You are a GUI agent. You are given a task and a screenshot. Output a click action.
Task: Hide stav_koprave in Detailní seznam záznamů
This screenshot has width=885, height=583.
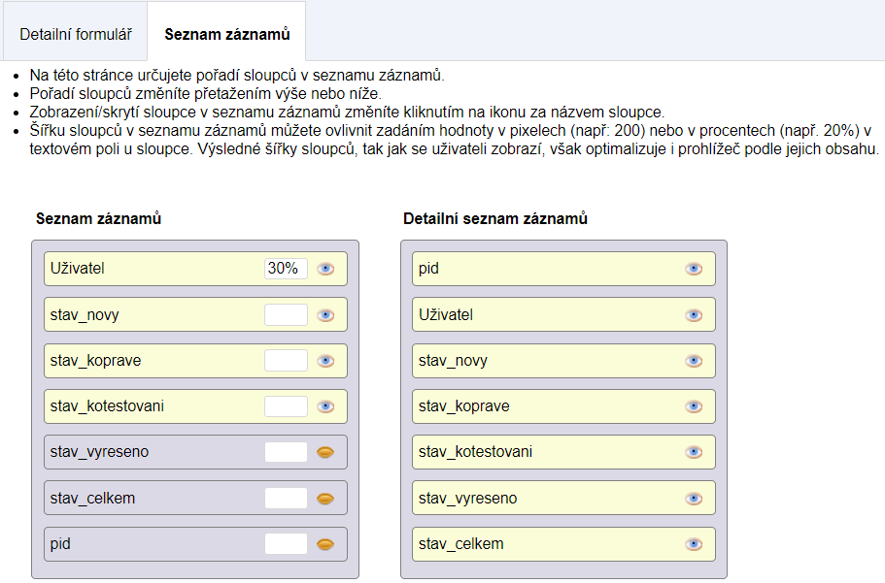click(694, 406)
